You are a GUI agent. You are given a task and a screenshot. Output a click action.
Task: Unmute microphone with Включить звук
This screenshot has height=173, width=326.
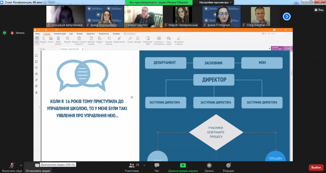(x=12, y=167)
